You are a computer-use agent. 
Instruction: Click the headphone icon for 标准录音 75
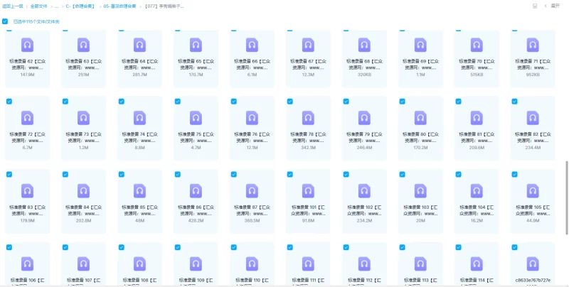pos(196,117)
